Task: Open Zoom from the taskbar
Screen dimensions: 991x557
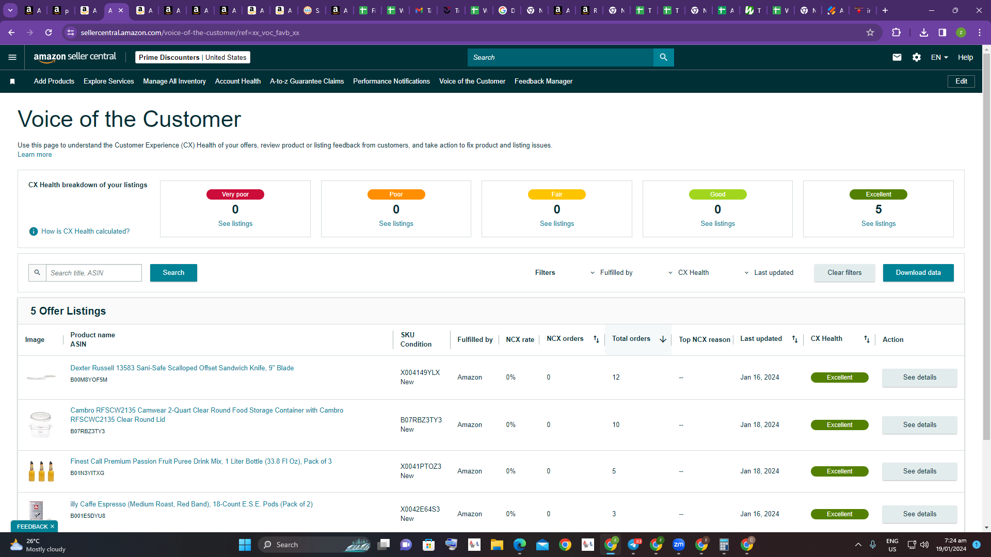Action: pos(679,545)
